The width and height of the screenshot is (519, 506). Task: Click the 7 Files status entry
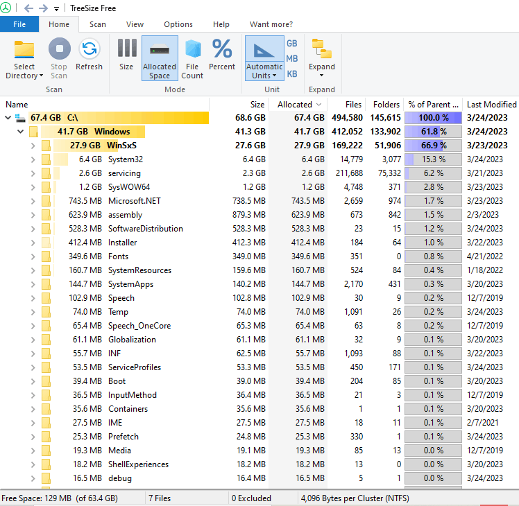tap(160, 498)
